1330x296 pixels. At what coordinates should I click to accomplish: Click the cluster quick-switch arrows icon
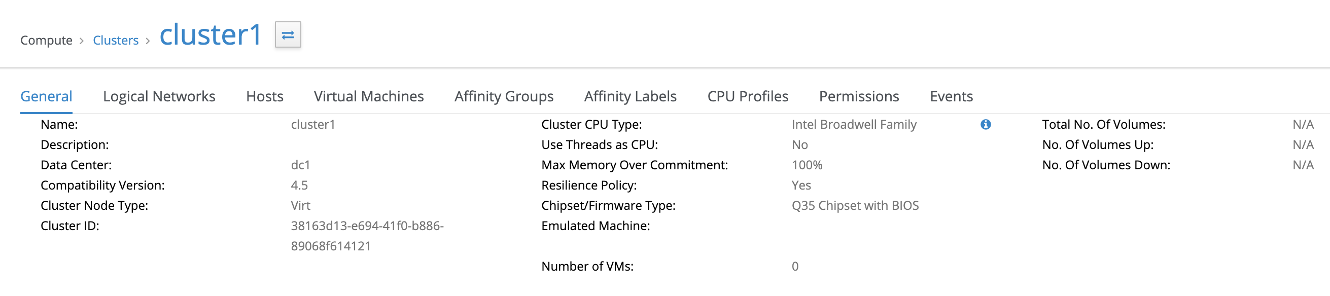tap(288, 34)
